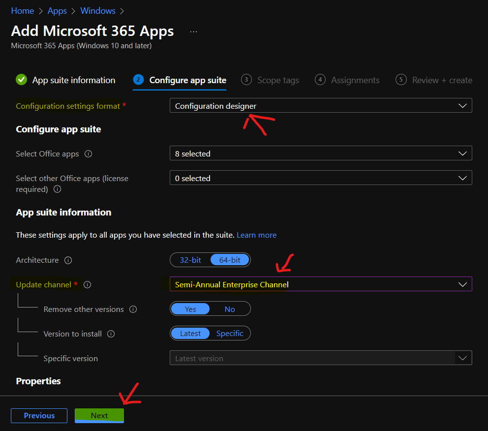Select 64-bit architecture
The image size is (488, 431).
pos(230,260)
